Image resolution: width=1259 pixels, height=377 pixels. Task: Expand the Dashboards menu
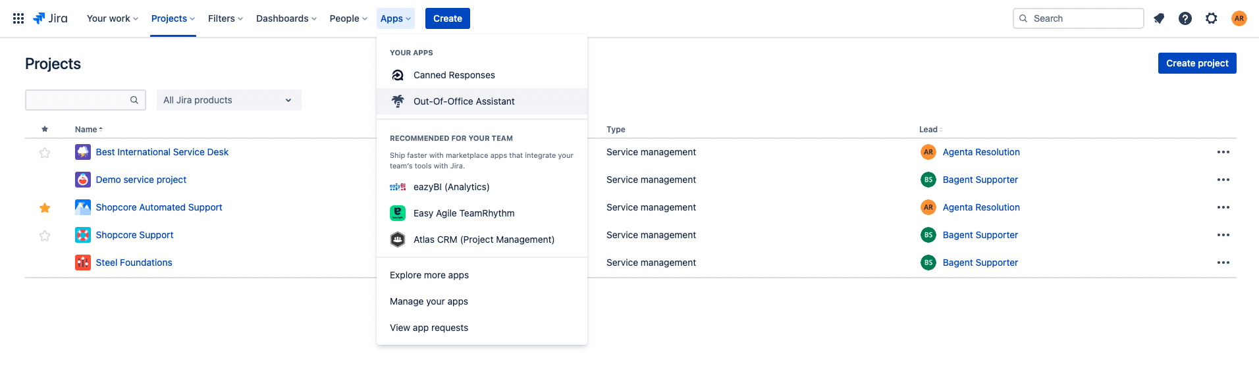[286, 18]
